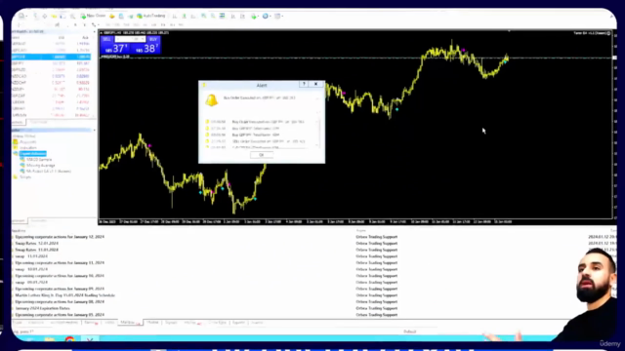Click the zoom in chart icon

tap(204, 16)
